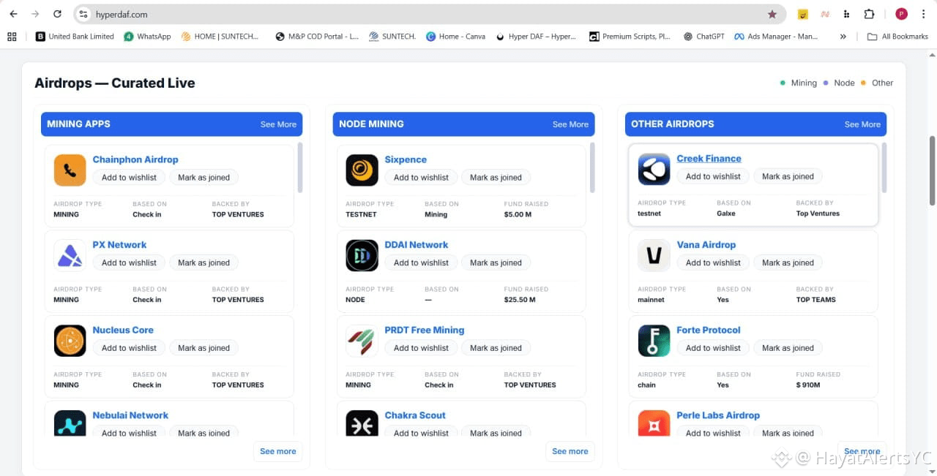Open United Bank Limited bookmark

pos(75,36)
